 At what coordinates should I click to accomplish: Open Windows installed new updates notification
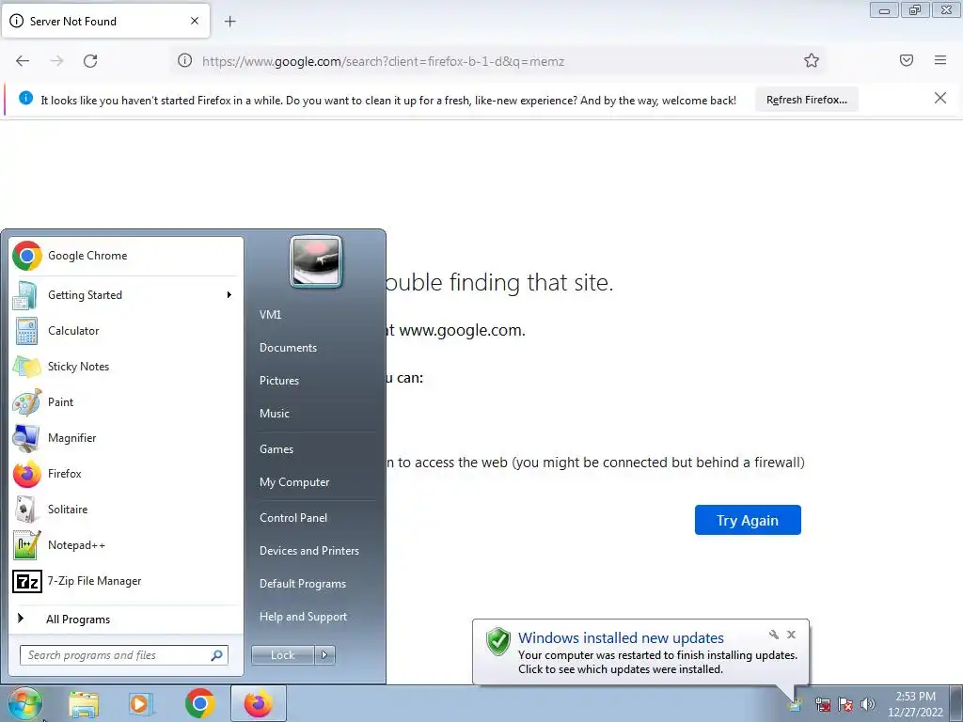tap(640, 652)
